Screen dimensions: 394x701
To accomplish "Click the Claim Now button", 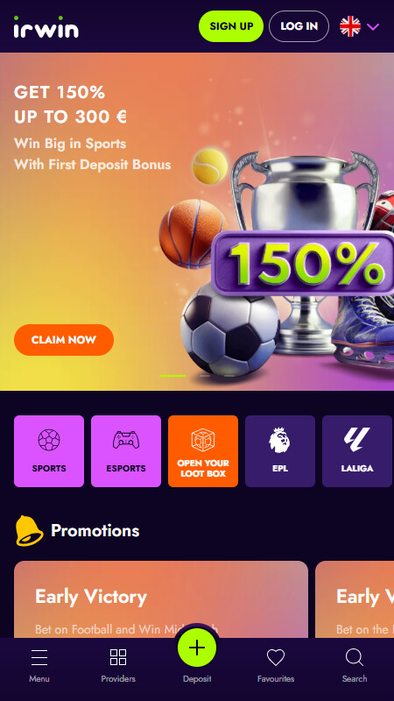I will click(64, 340).
